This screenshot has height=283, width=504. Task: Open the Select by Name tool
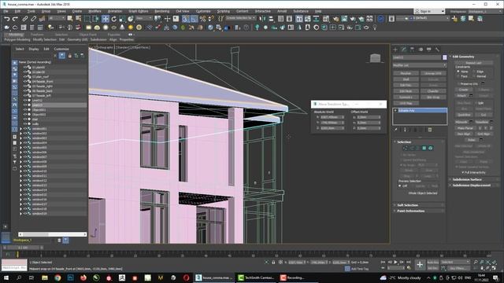pyautogui.click(x=78, y=19)
